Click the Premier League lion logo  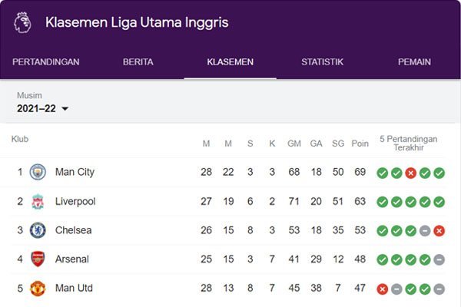[22, 22]
